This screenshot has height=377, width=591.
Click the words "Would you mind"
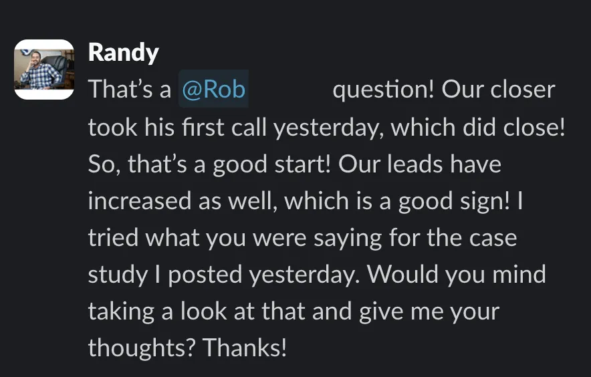(x=457, y=275)
